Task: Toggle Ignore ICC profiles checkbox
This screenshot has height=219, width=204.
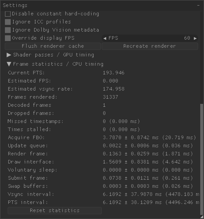Action: (8, 22)
